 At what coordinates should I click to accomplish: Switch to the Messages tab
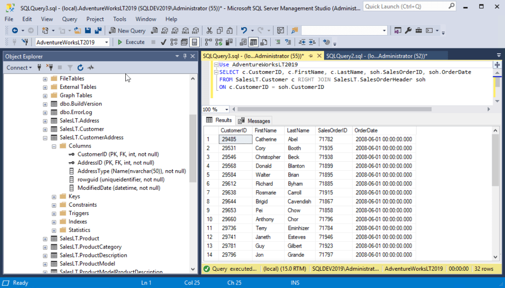[x=254, y=121]
